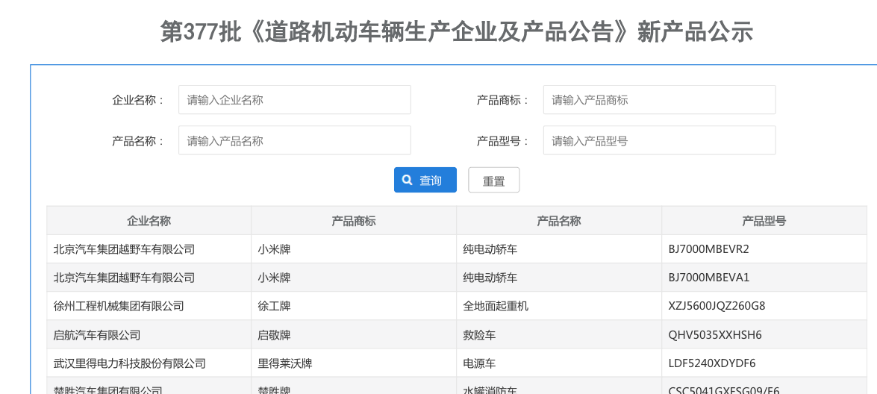Click the 产品型号 column header
Viewport: 877px width, 394px height.
764,221
